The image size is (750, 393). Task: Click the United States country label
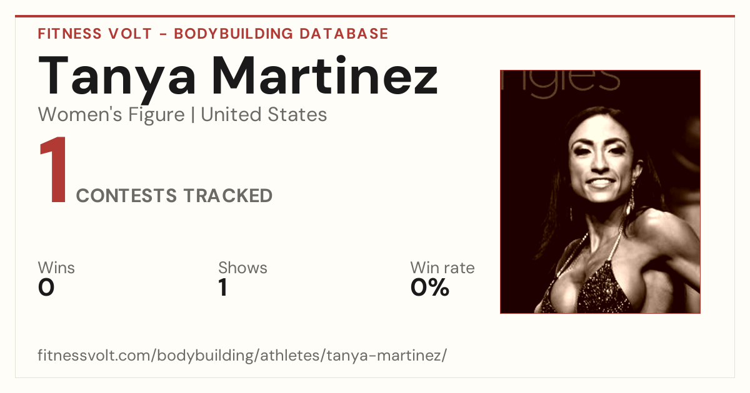coord(264,115)
